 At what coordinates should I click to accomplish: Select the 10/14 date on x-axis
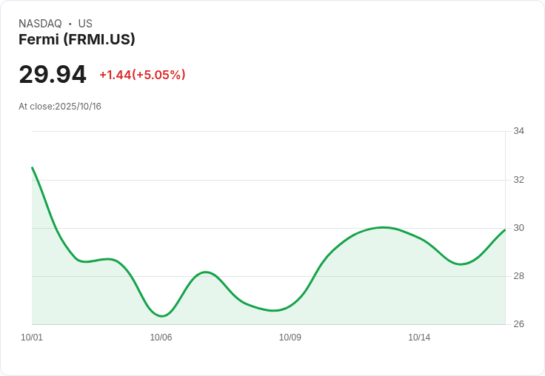point(419,338)
